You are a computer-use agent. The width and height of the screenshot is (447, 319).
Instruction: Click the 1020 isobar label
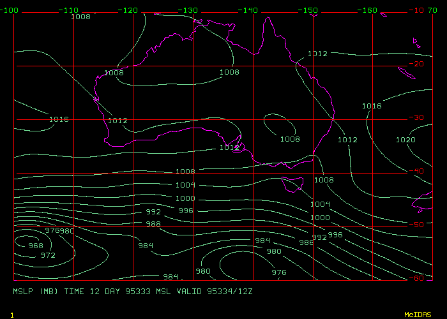tap(405, 140)
